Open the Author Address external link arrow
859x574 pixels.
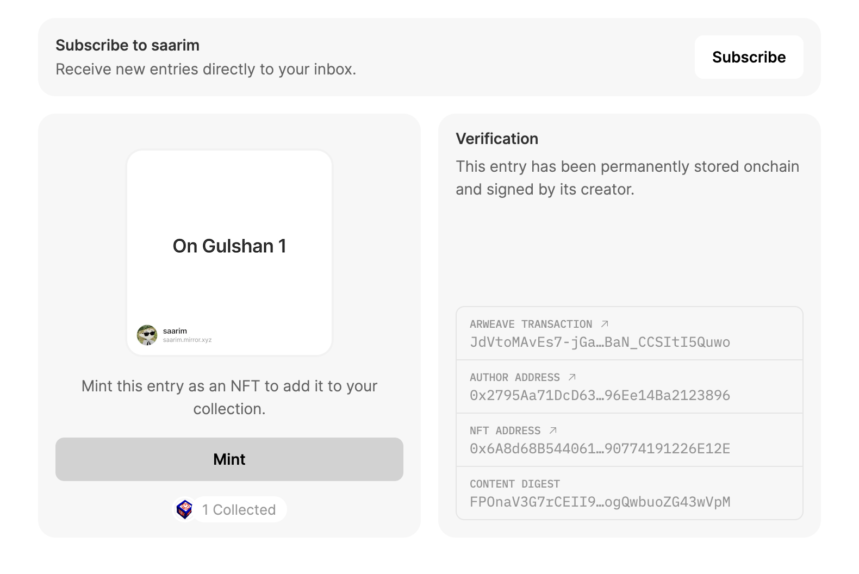572,377
